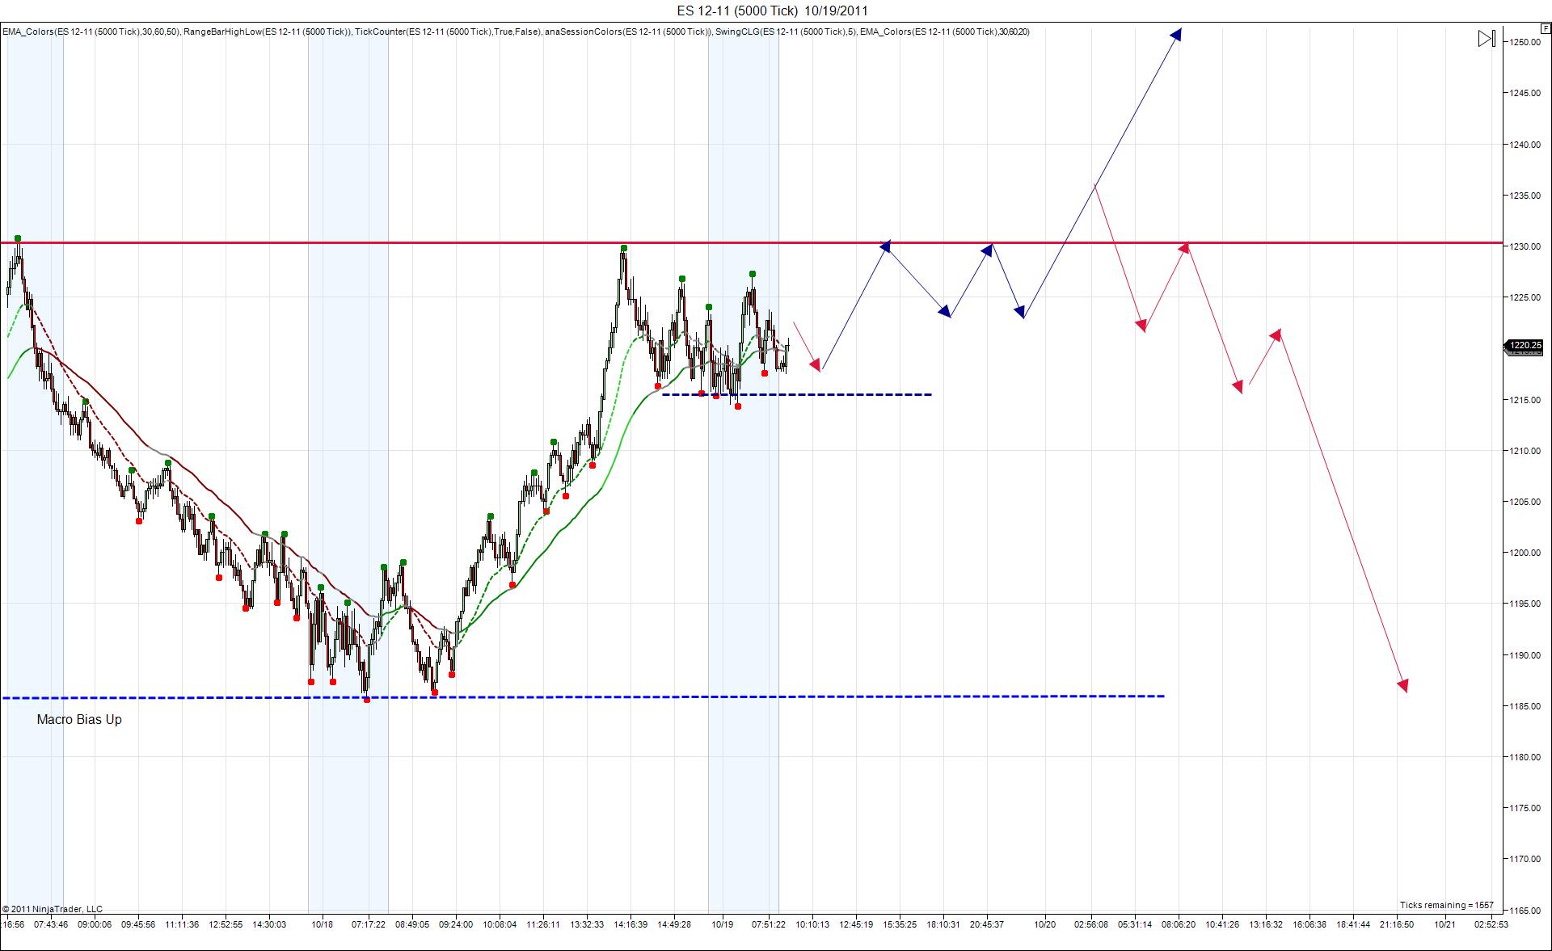The height and width of the screenshot is (951, 1552).
Task: Click the 1245.00 price axis label
Action: [x=1525, y=93]
